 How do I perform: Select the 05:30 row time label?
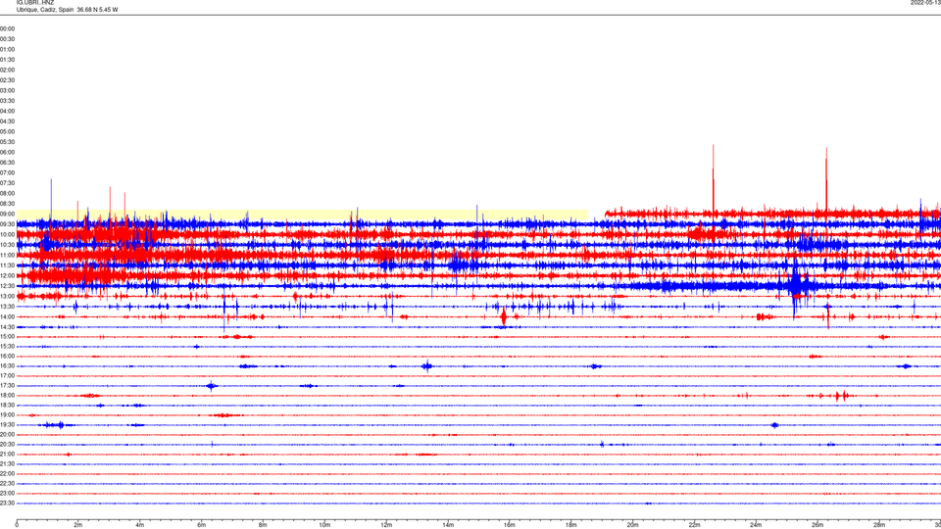click(7, 141)
